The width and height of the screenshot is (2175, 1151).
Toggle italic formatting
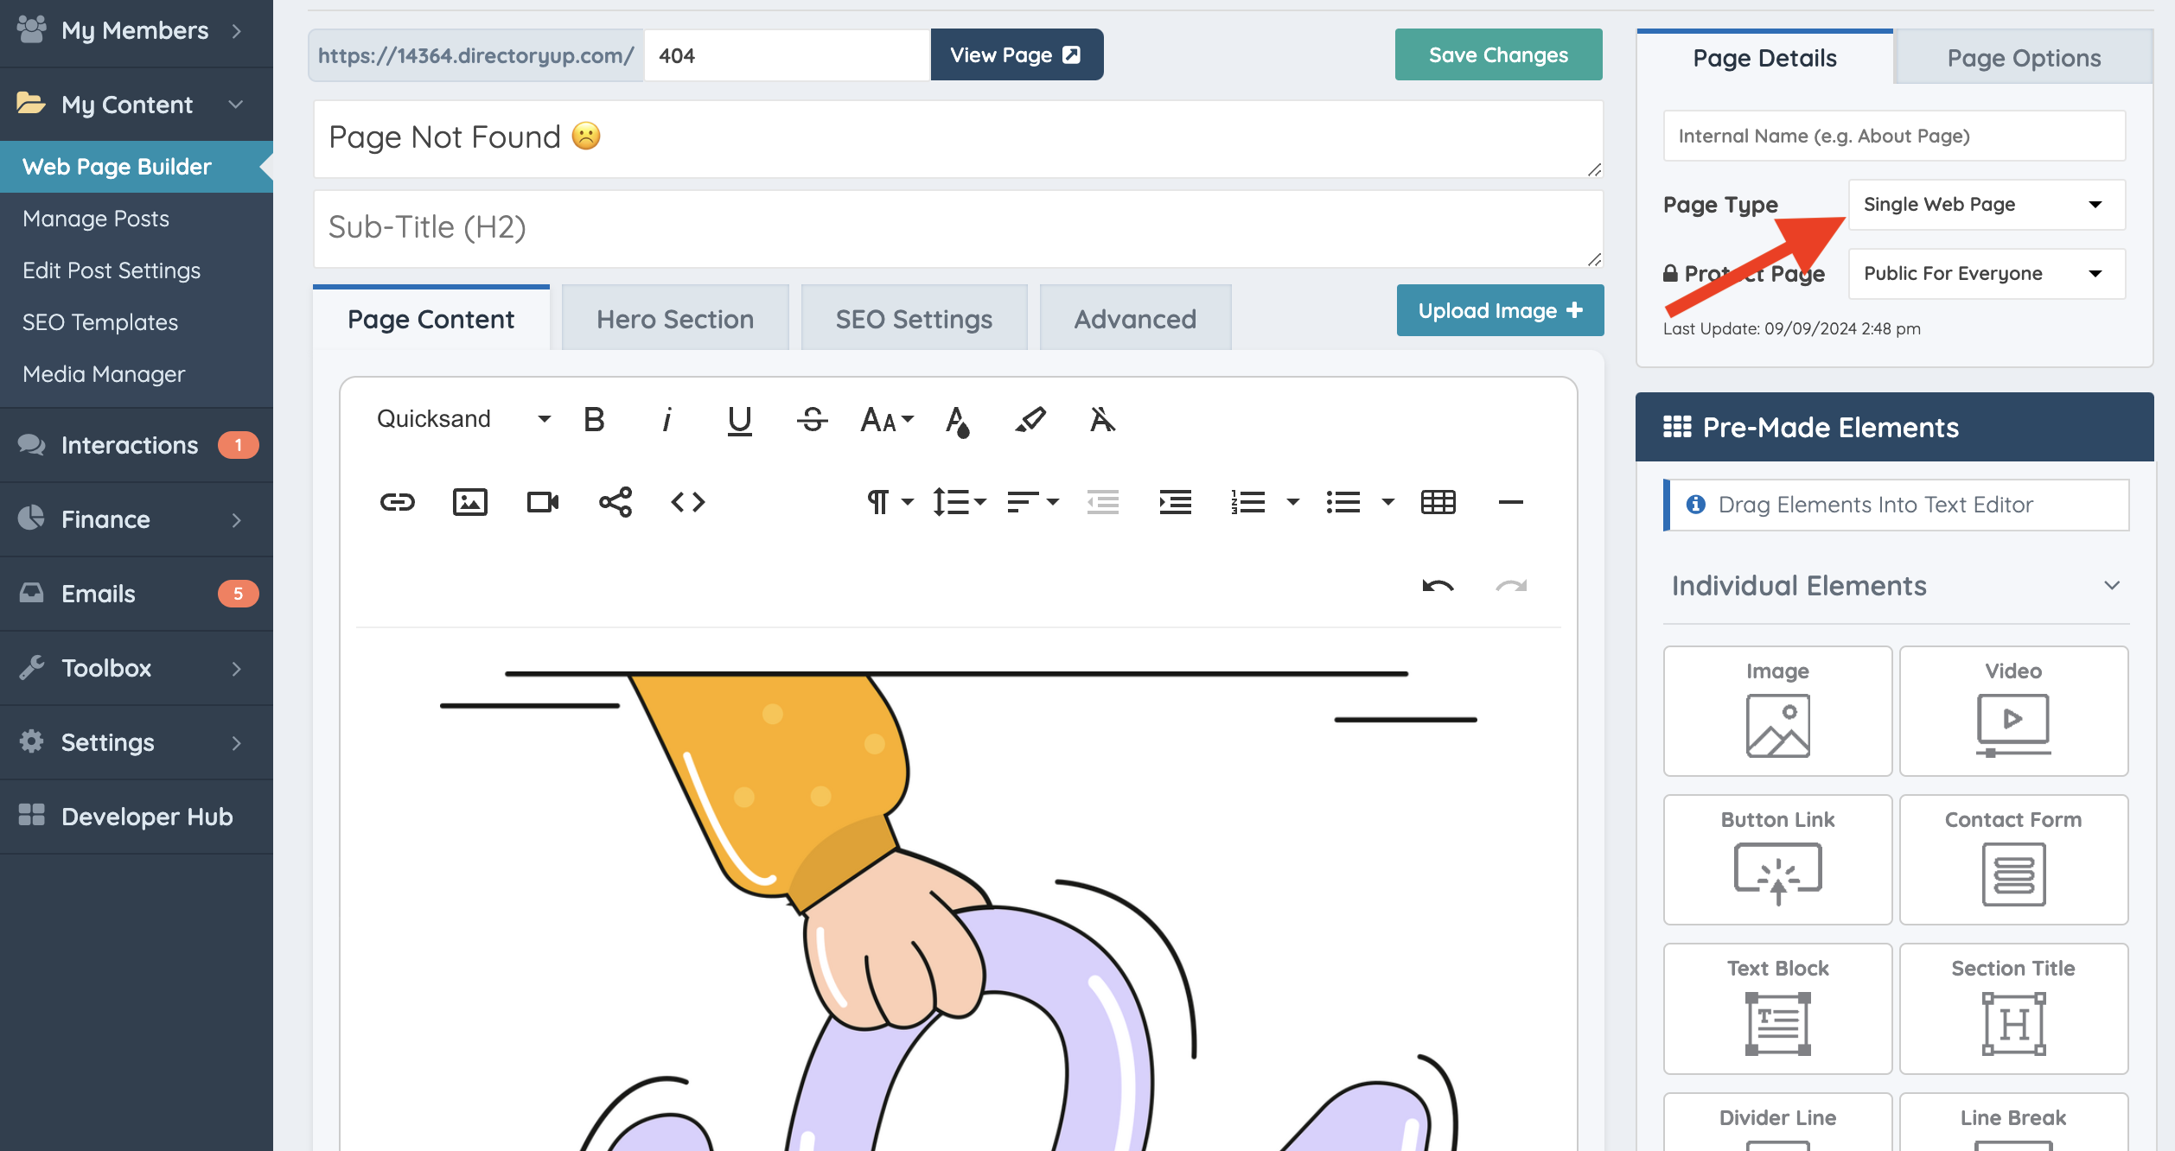pos(667,420)
